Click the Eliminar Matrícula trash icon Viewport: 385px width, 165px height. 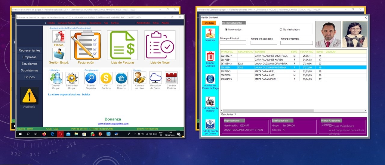pyautogui.click(x=210, y=56)
